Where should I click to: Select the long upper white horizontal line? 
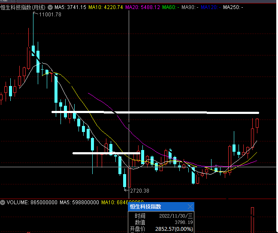tap(154, 112)
